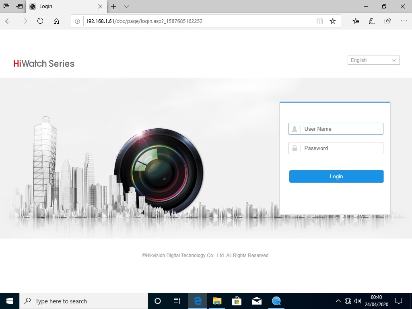Viewport: 412px width, 309px height.
Task: Open Reading view book icon
Action: point(319,21)
